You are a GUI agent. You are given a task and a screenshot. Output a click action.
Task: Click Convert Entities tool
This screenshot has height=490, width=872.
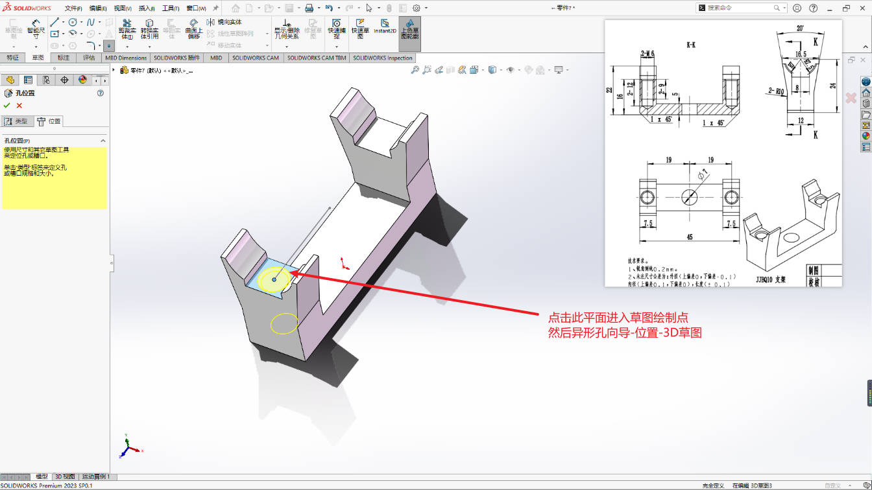[149, 29]
